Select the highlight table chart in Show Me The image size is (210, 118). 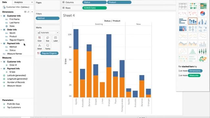coord(202,6)
